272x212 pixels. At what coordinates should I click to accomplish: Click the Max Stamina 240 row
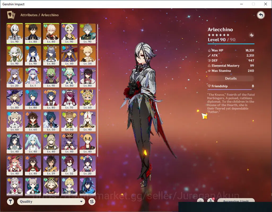(x=231, y=71)
